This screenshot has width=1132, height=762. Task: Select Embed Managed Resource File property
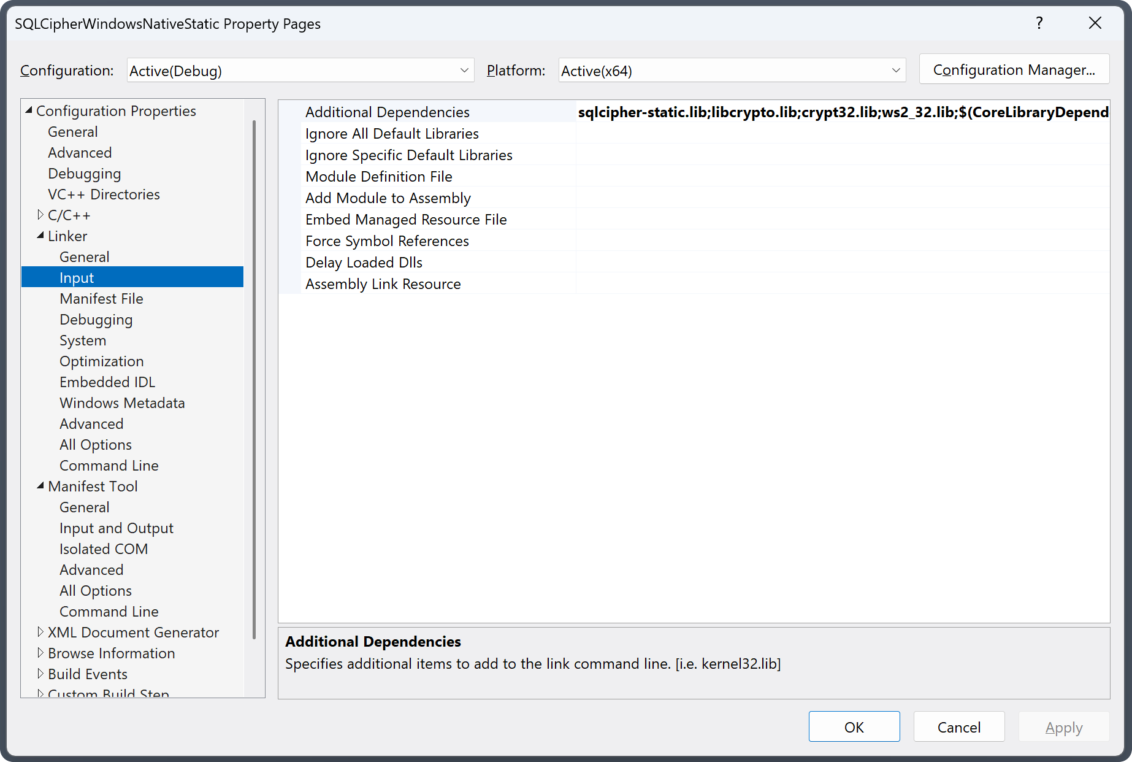[x=406, y=220]
